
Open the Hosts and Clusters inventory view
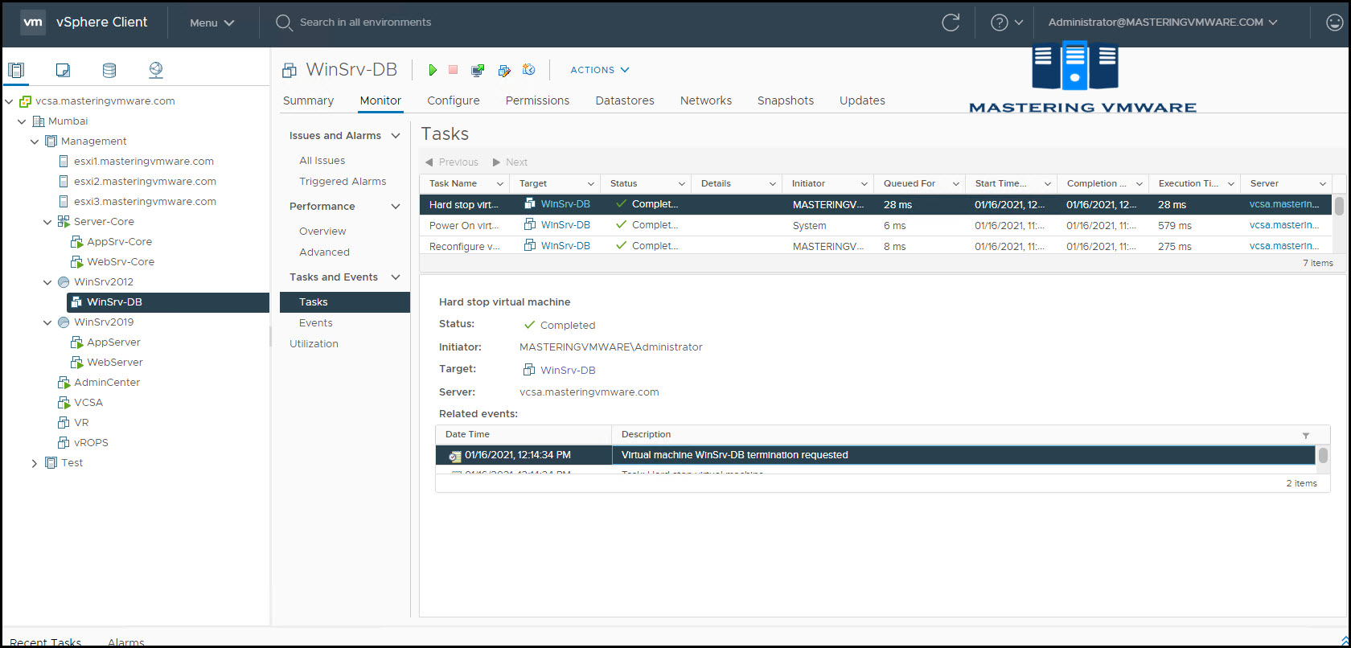pyautogui.click(x=16, y=70)
